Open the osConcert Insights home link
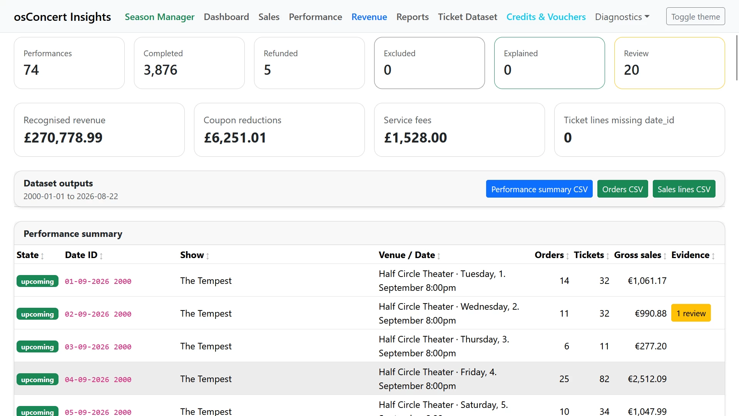The width and height of the screenshot is (739, 416). tap(62, 17)
